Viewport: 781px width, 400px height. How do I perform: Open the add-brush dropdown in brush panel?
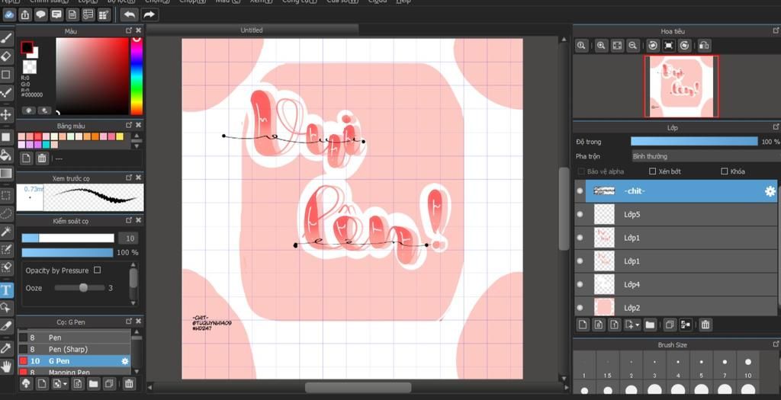tap(66, 384)
